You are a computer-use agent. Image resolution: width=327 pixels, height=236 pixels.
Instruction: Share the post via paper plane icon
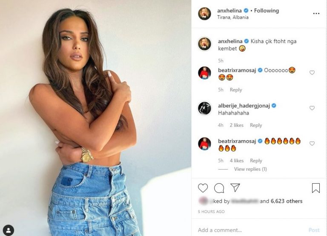coord(235,187)
